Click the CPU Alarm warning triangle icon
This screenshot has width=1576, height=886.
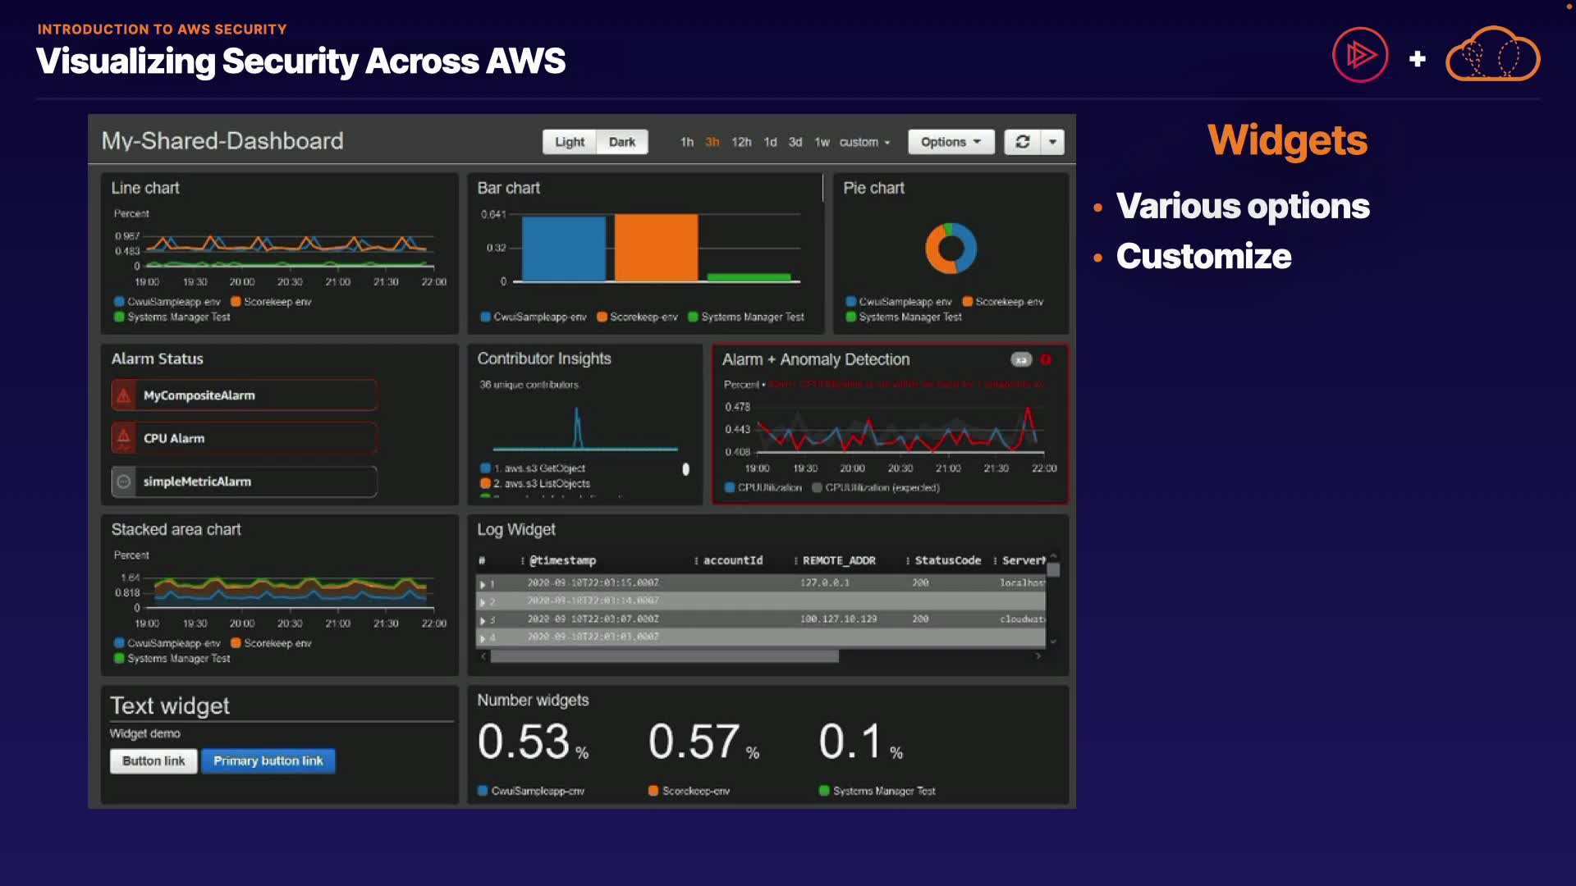tap(124, 438)
